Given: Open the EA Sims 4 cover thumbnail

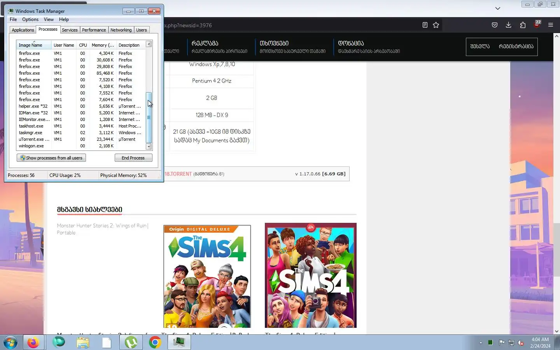Looking at the screenshot, I should tap(311, 275).
